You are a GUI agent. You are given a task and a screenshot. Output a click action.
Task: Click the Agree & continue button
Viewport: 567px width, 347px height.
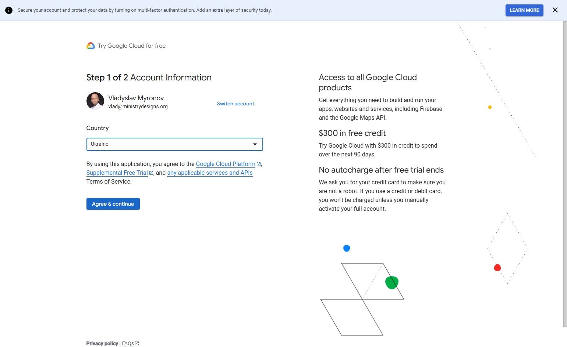point(113,204)
